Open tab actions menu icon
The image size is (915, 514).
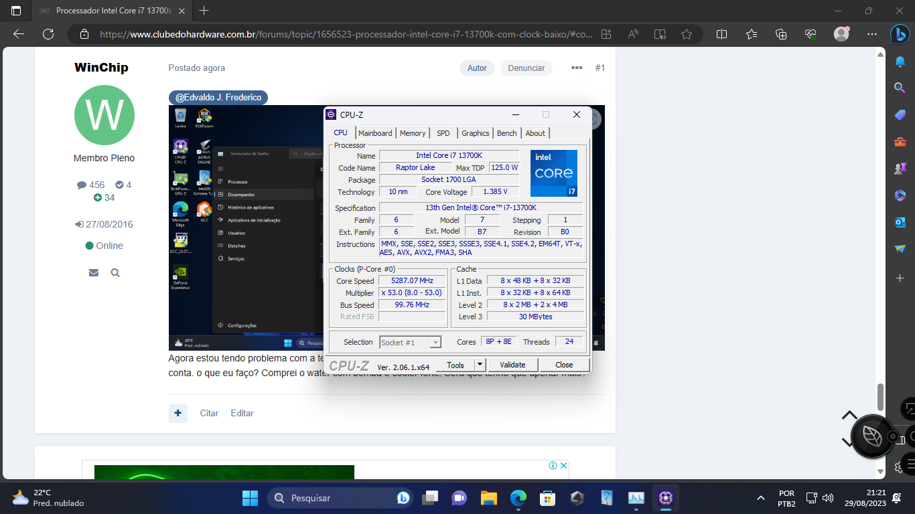(16, 11)
